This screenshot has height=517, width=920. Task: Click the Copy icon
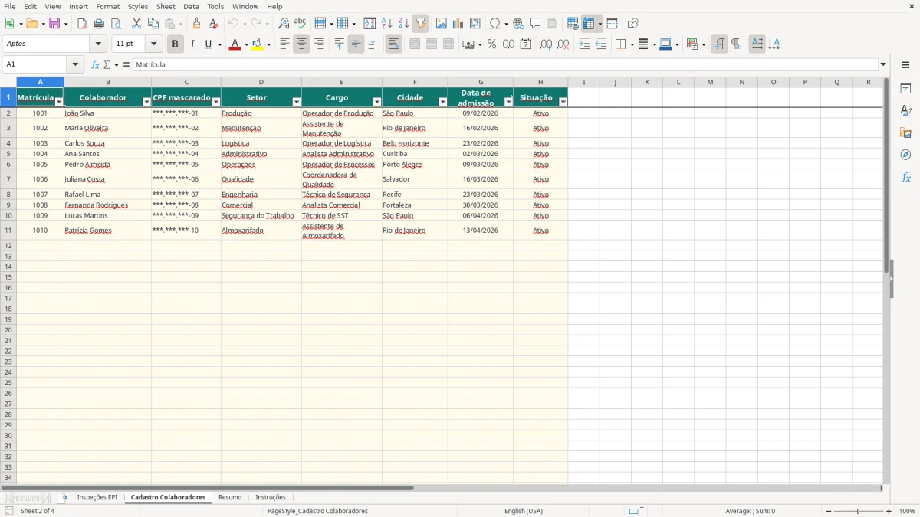(x=153, y=24)
